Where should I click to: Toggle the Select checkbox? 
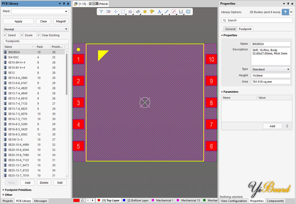click(5, 35)
